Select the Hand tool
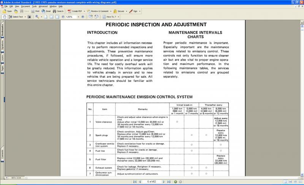 (x=5, y=17)
